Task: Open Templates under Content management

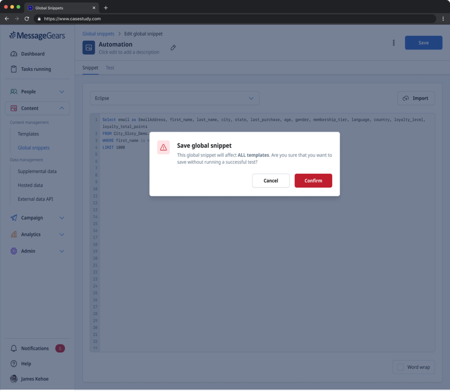Action: click(x=28, y=134)
